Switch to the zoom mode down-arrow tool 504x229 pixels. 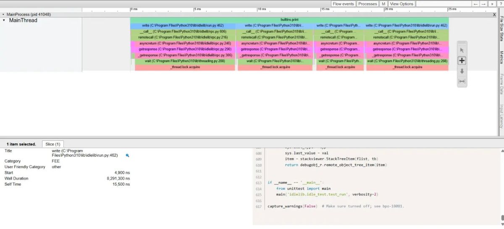(x=462, y=71)
